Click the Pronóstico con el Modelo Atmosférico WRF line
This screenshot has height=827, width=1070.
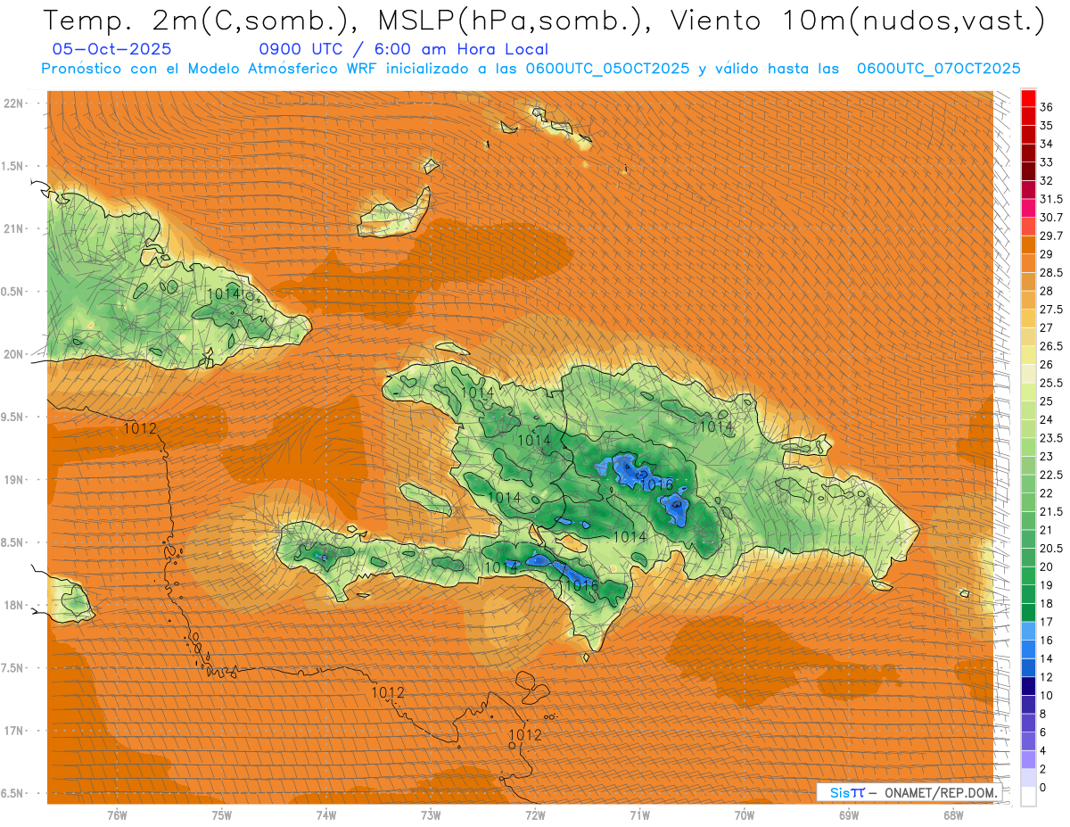[x=531, y=69]
